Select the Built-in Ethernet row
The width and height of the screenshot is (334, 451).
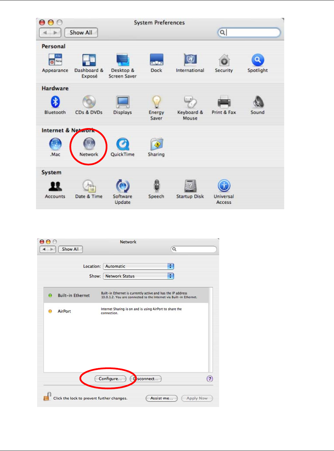126,295
